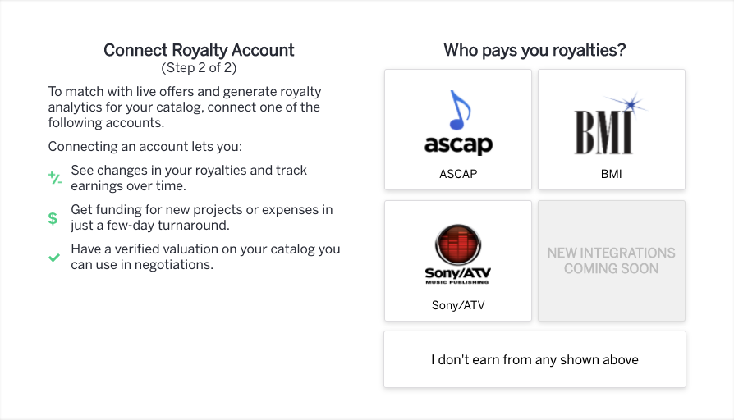This screenshot has height=420, width=734.
Task: Choose the BMI royalty account card
Action: pyautogui.click(x=612, y=130)
